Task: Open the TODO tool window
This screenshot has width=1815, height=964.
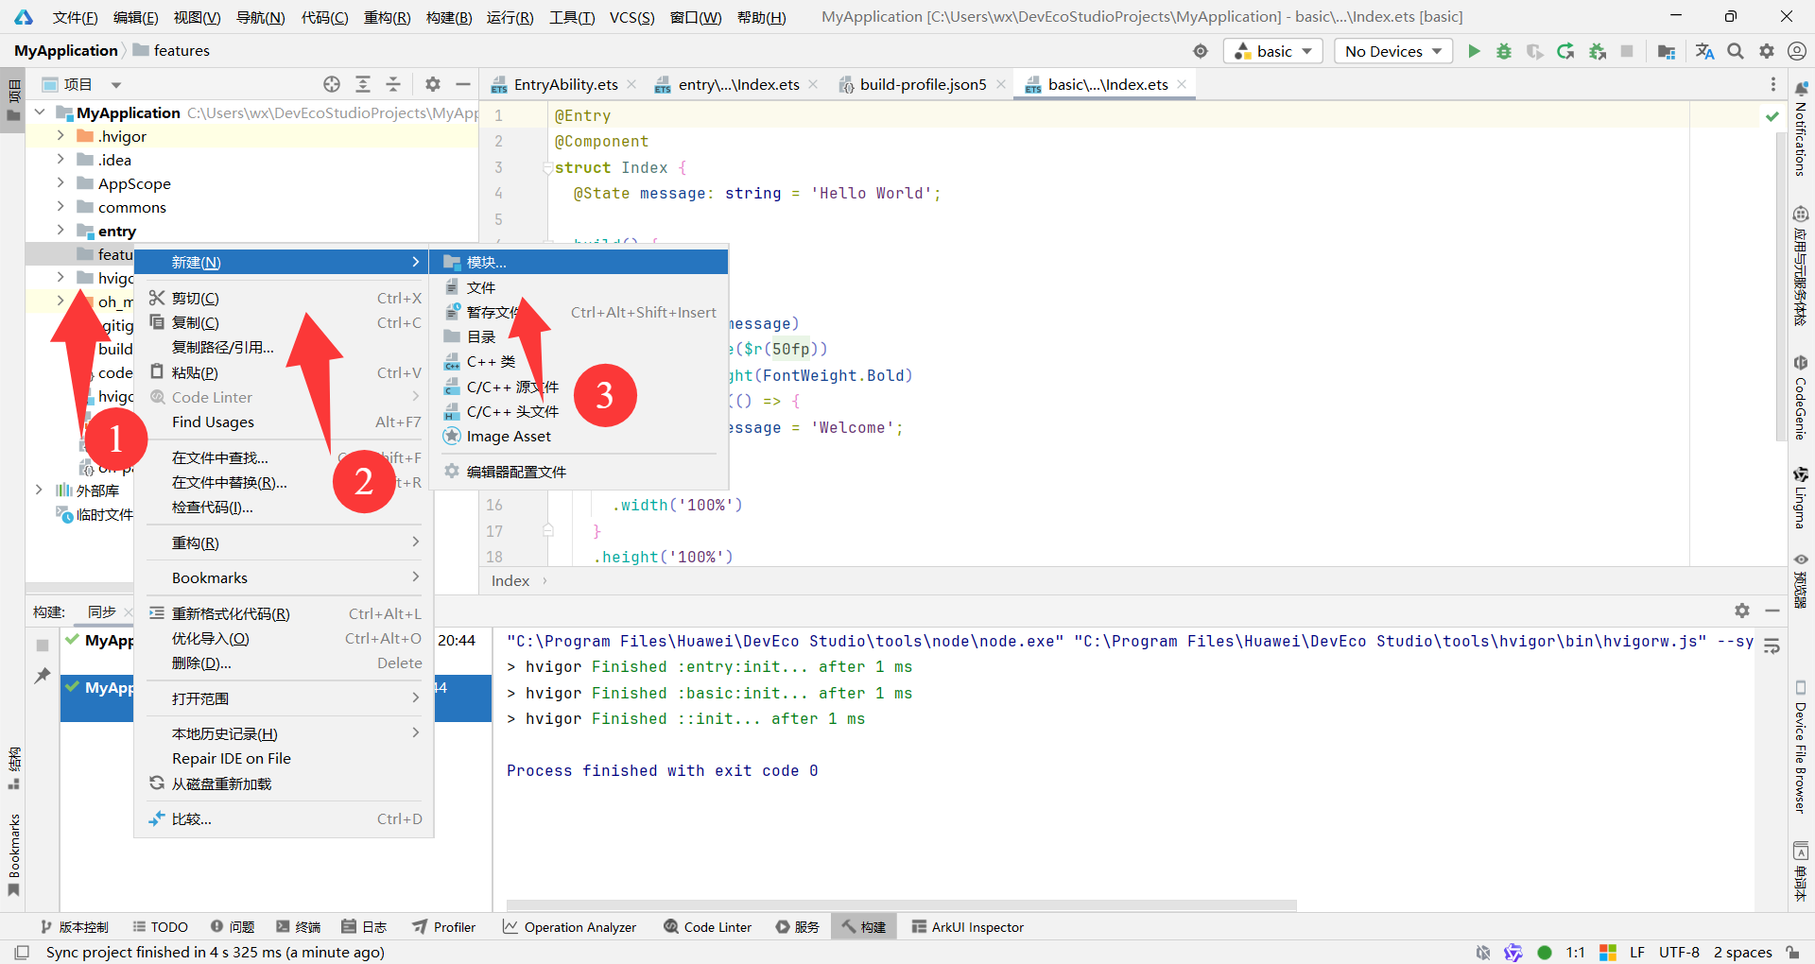Action: tap(160, 927)
